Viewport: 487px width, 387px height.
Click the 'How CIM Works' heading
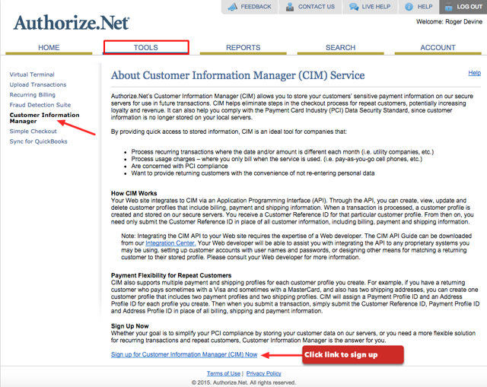(x=134, y=193)
